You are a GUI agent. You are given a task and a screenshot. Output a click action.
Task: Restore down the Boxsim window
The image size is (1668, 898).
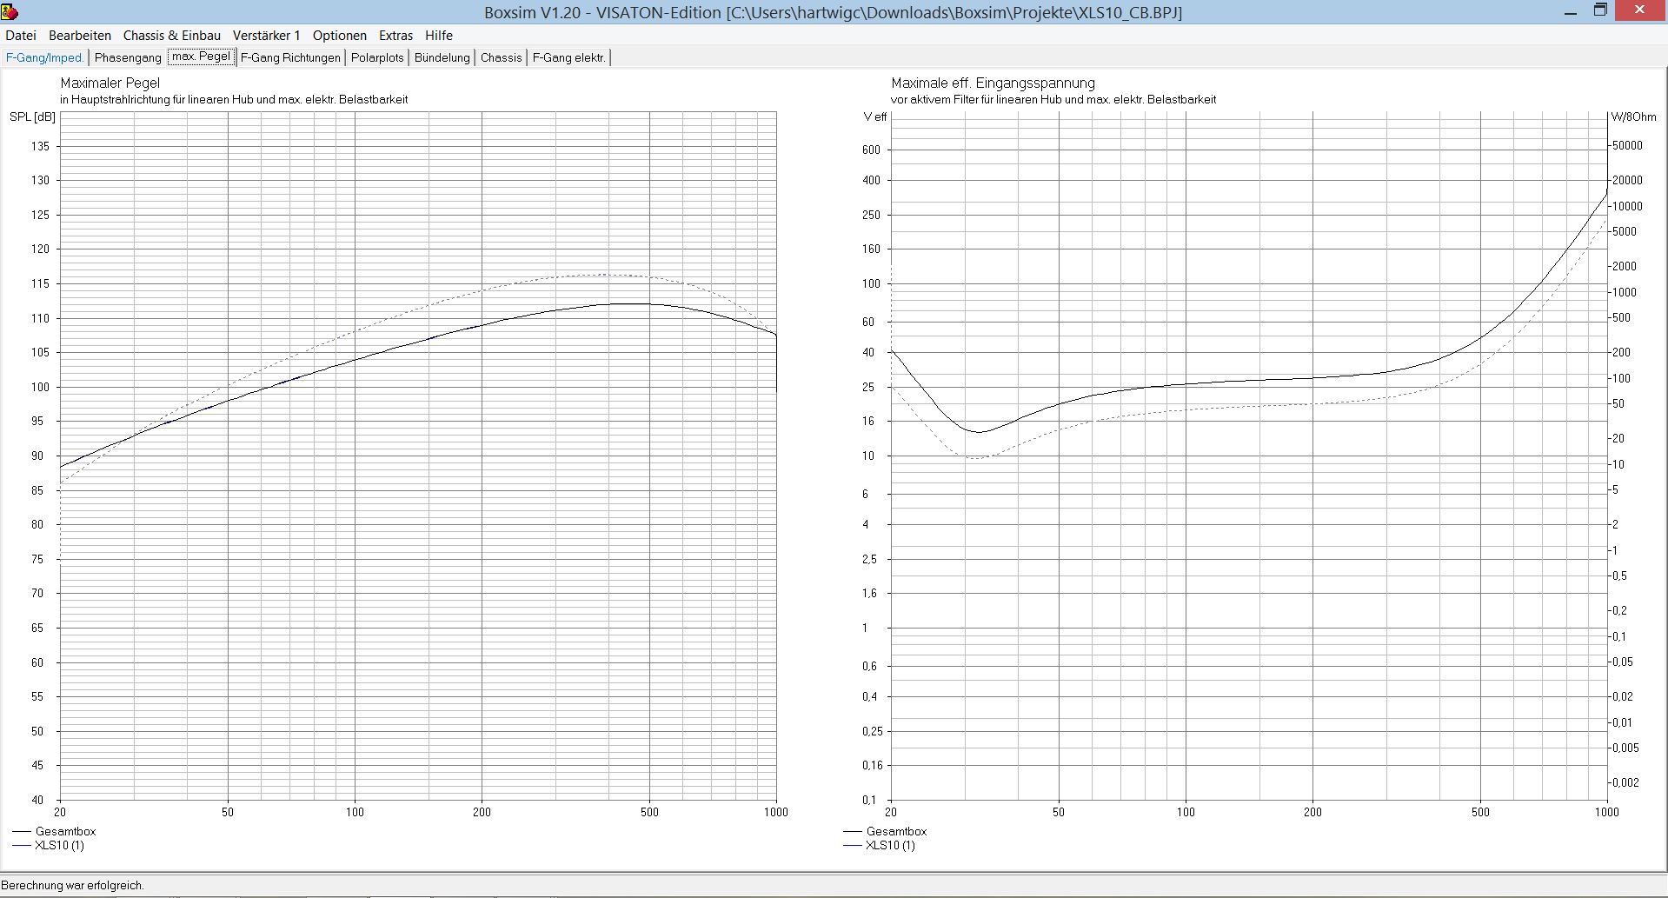pos(1600,10)
